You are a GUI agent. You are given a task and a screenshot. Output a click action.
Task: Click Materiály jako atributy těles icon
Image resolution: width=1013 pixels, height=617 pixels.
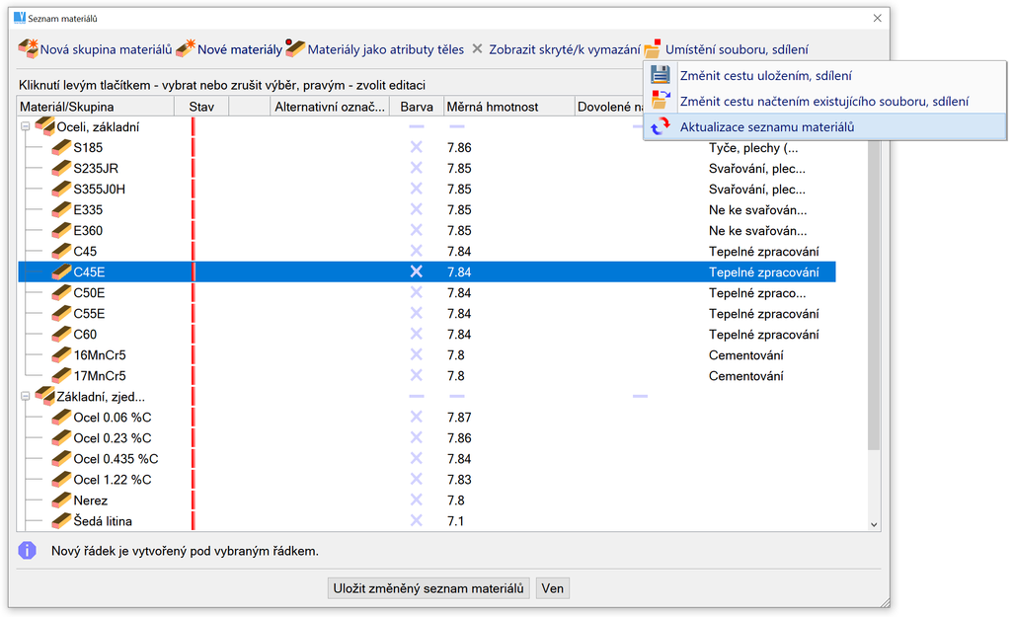(x=295, y=48)
